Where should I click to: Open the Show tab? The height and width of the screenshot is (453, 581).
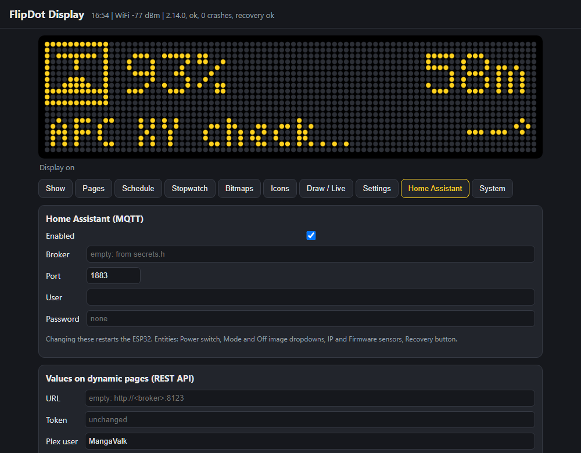(55, 189)
